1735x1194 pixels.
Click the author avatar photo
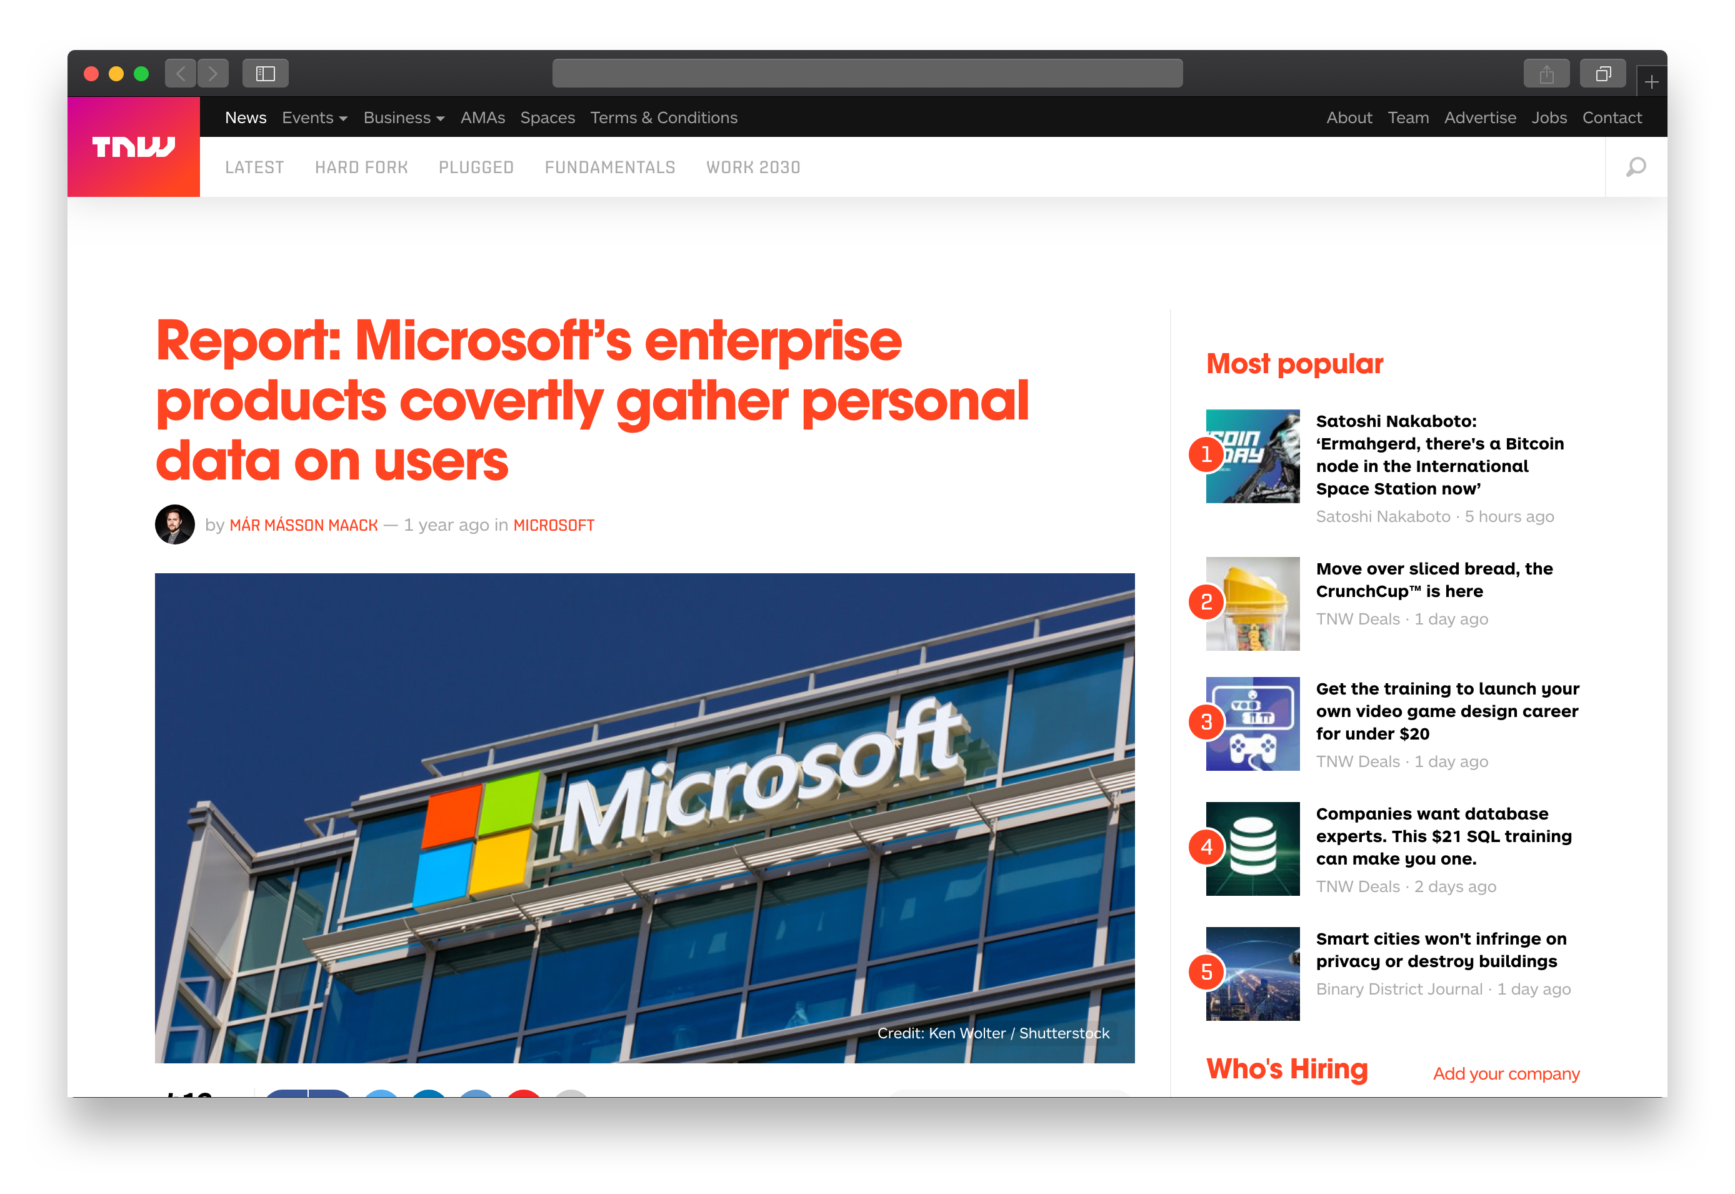coord(175,524)
